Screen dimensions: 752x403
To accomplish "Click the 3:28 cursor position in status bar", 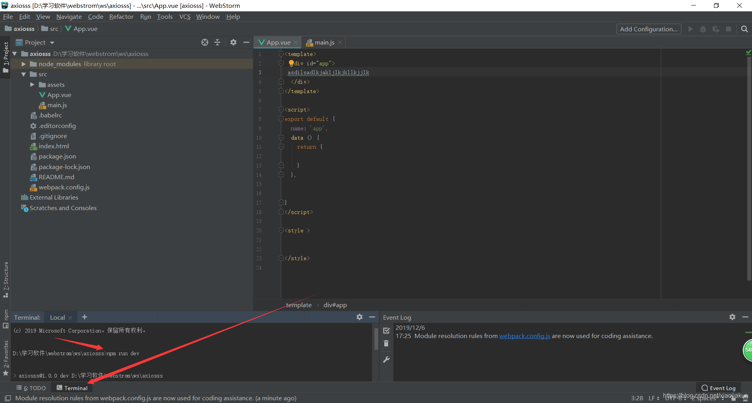I will tap(637, 398).
